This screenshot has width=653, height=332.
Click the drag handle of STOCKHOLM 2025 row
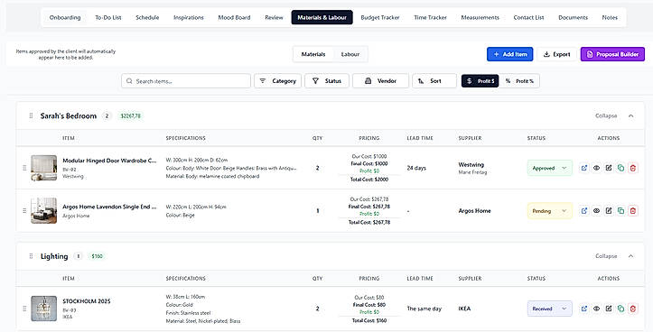pyautogui.click(x=24, y=309)
